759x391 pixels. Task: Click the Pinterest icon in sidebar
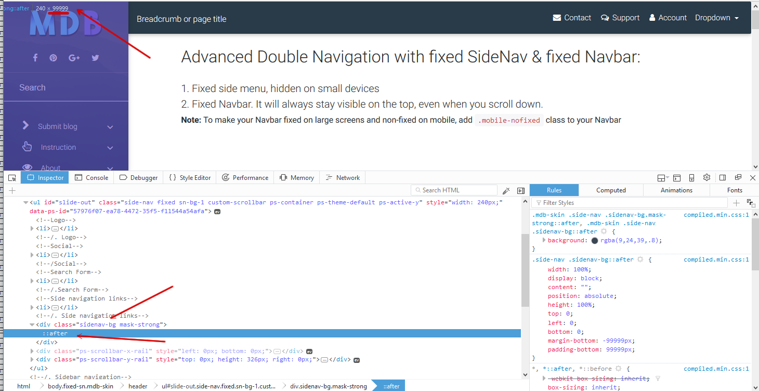(x=53, y=58)
